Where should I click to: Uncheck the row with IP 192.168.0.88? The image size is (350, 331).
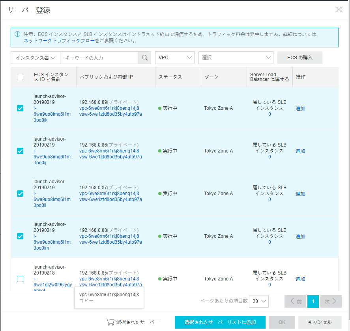tap(20, 236)
